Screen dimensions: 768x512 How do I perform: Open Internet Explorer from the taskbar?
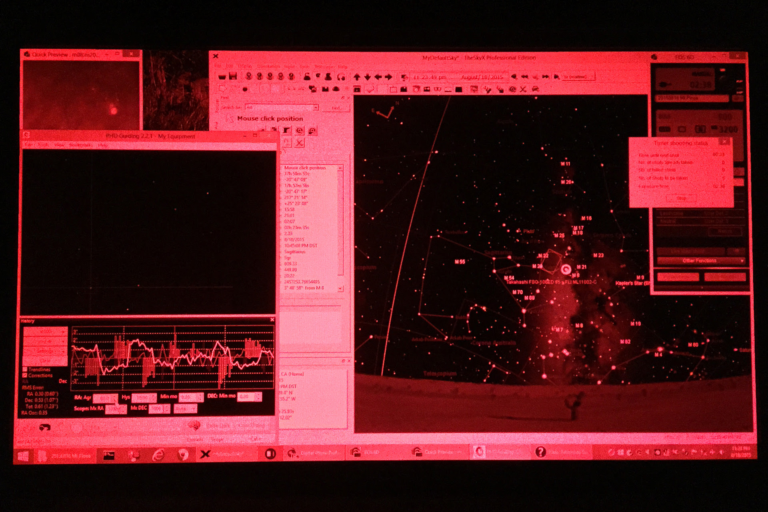(x=158, y=454)
